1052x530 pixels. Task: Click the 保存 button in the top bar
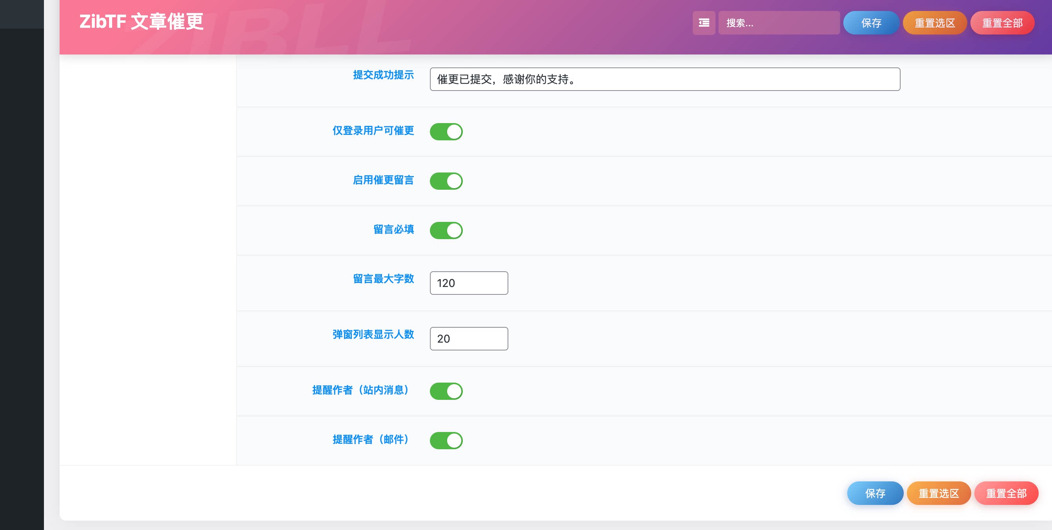[871, 23]
